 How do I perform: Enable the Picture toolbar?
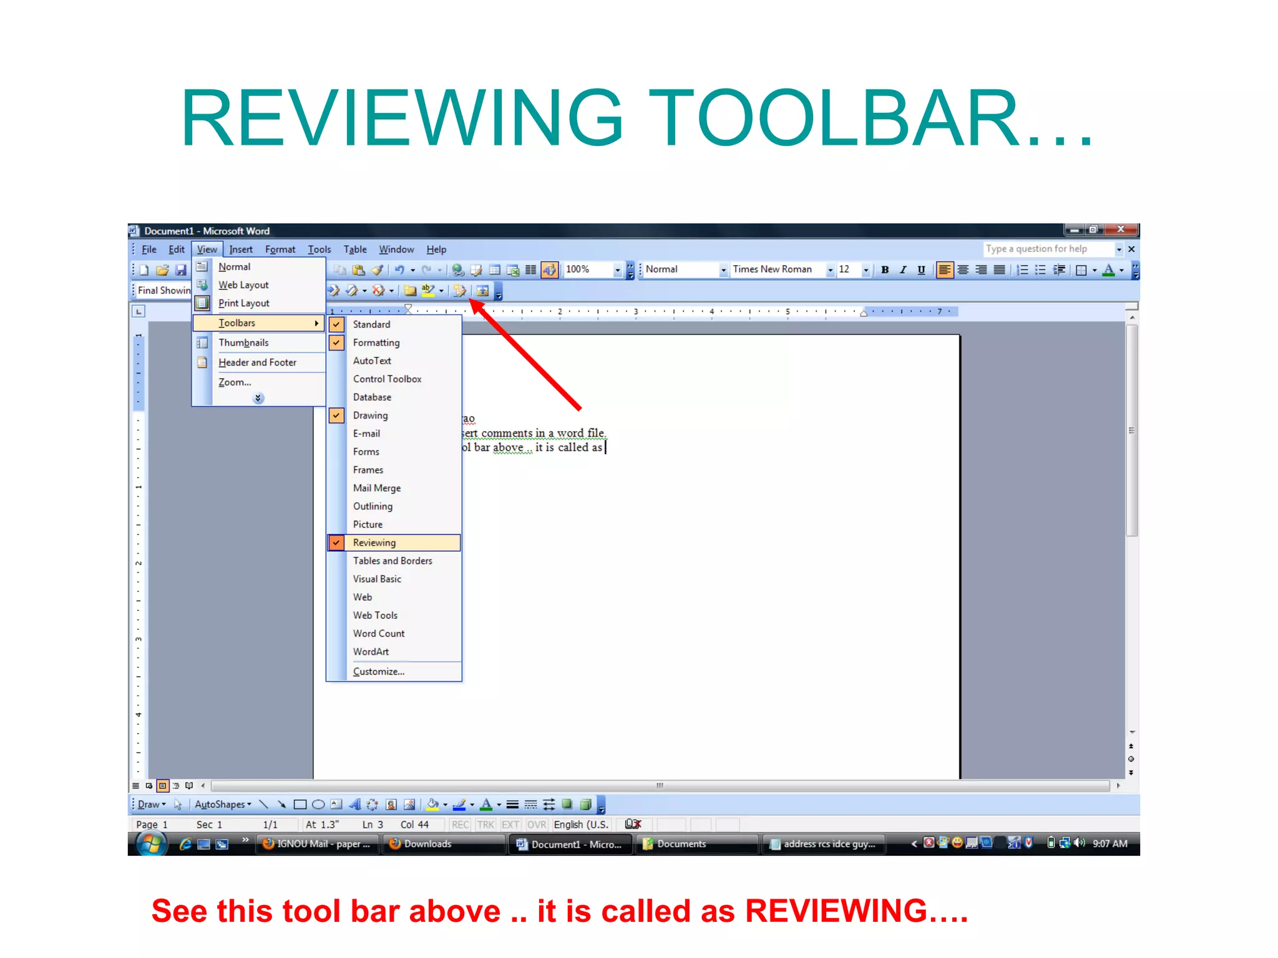(394, 525)
